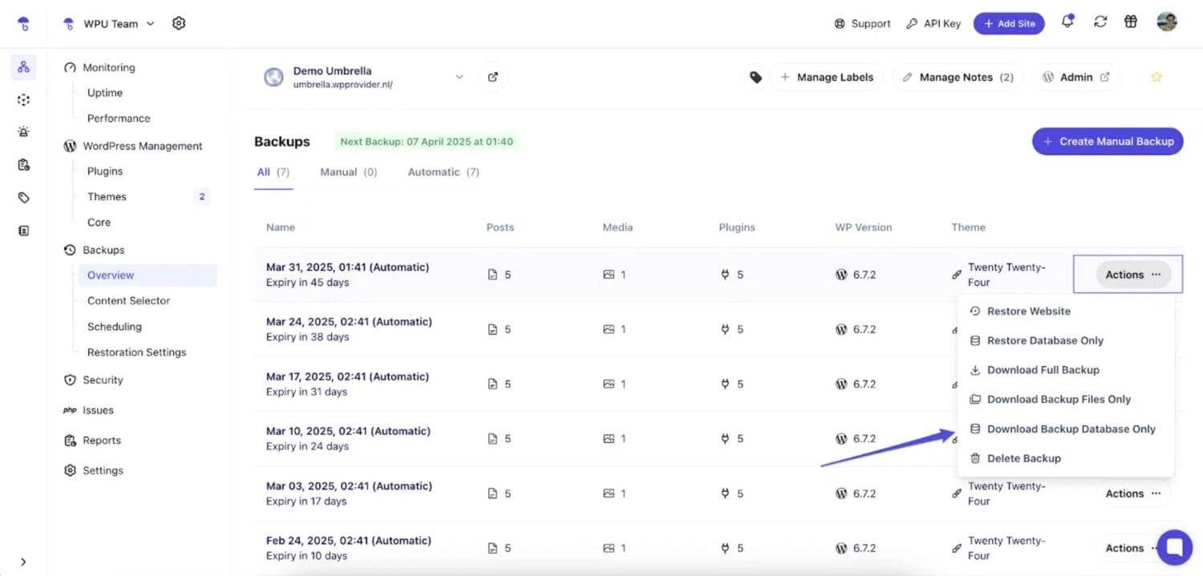Select Download Backup Database Only
The width and height of the screenshot is (1203, 576).
click(1071, 429)
